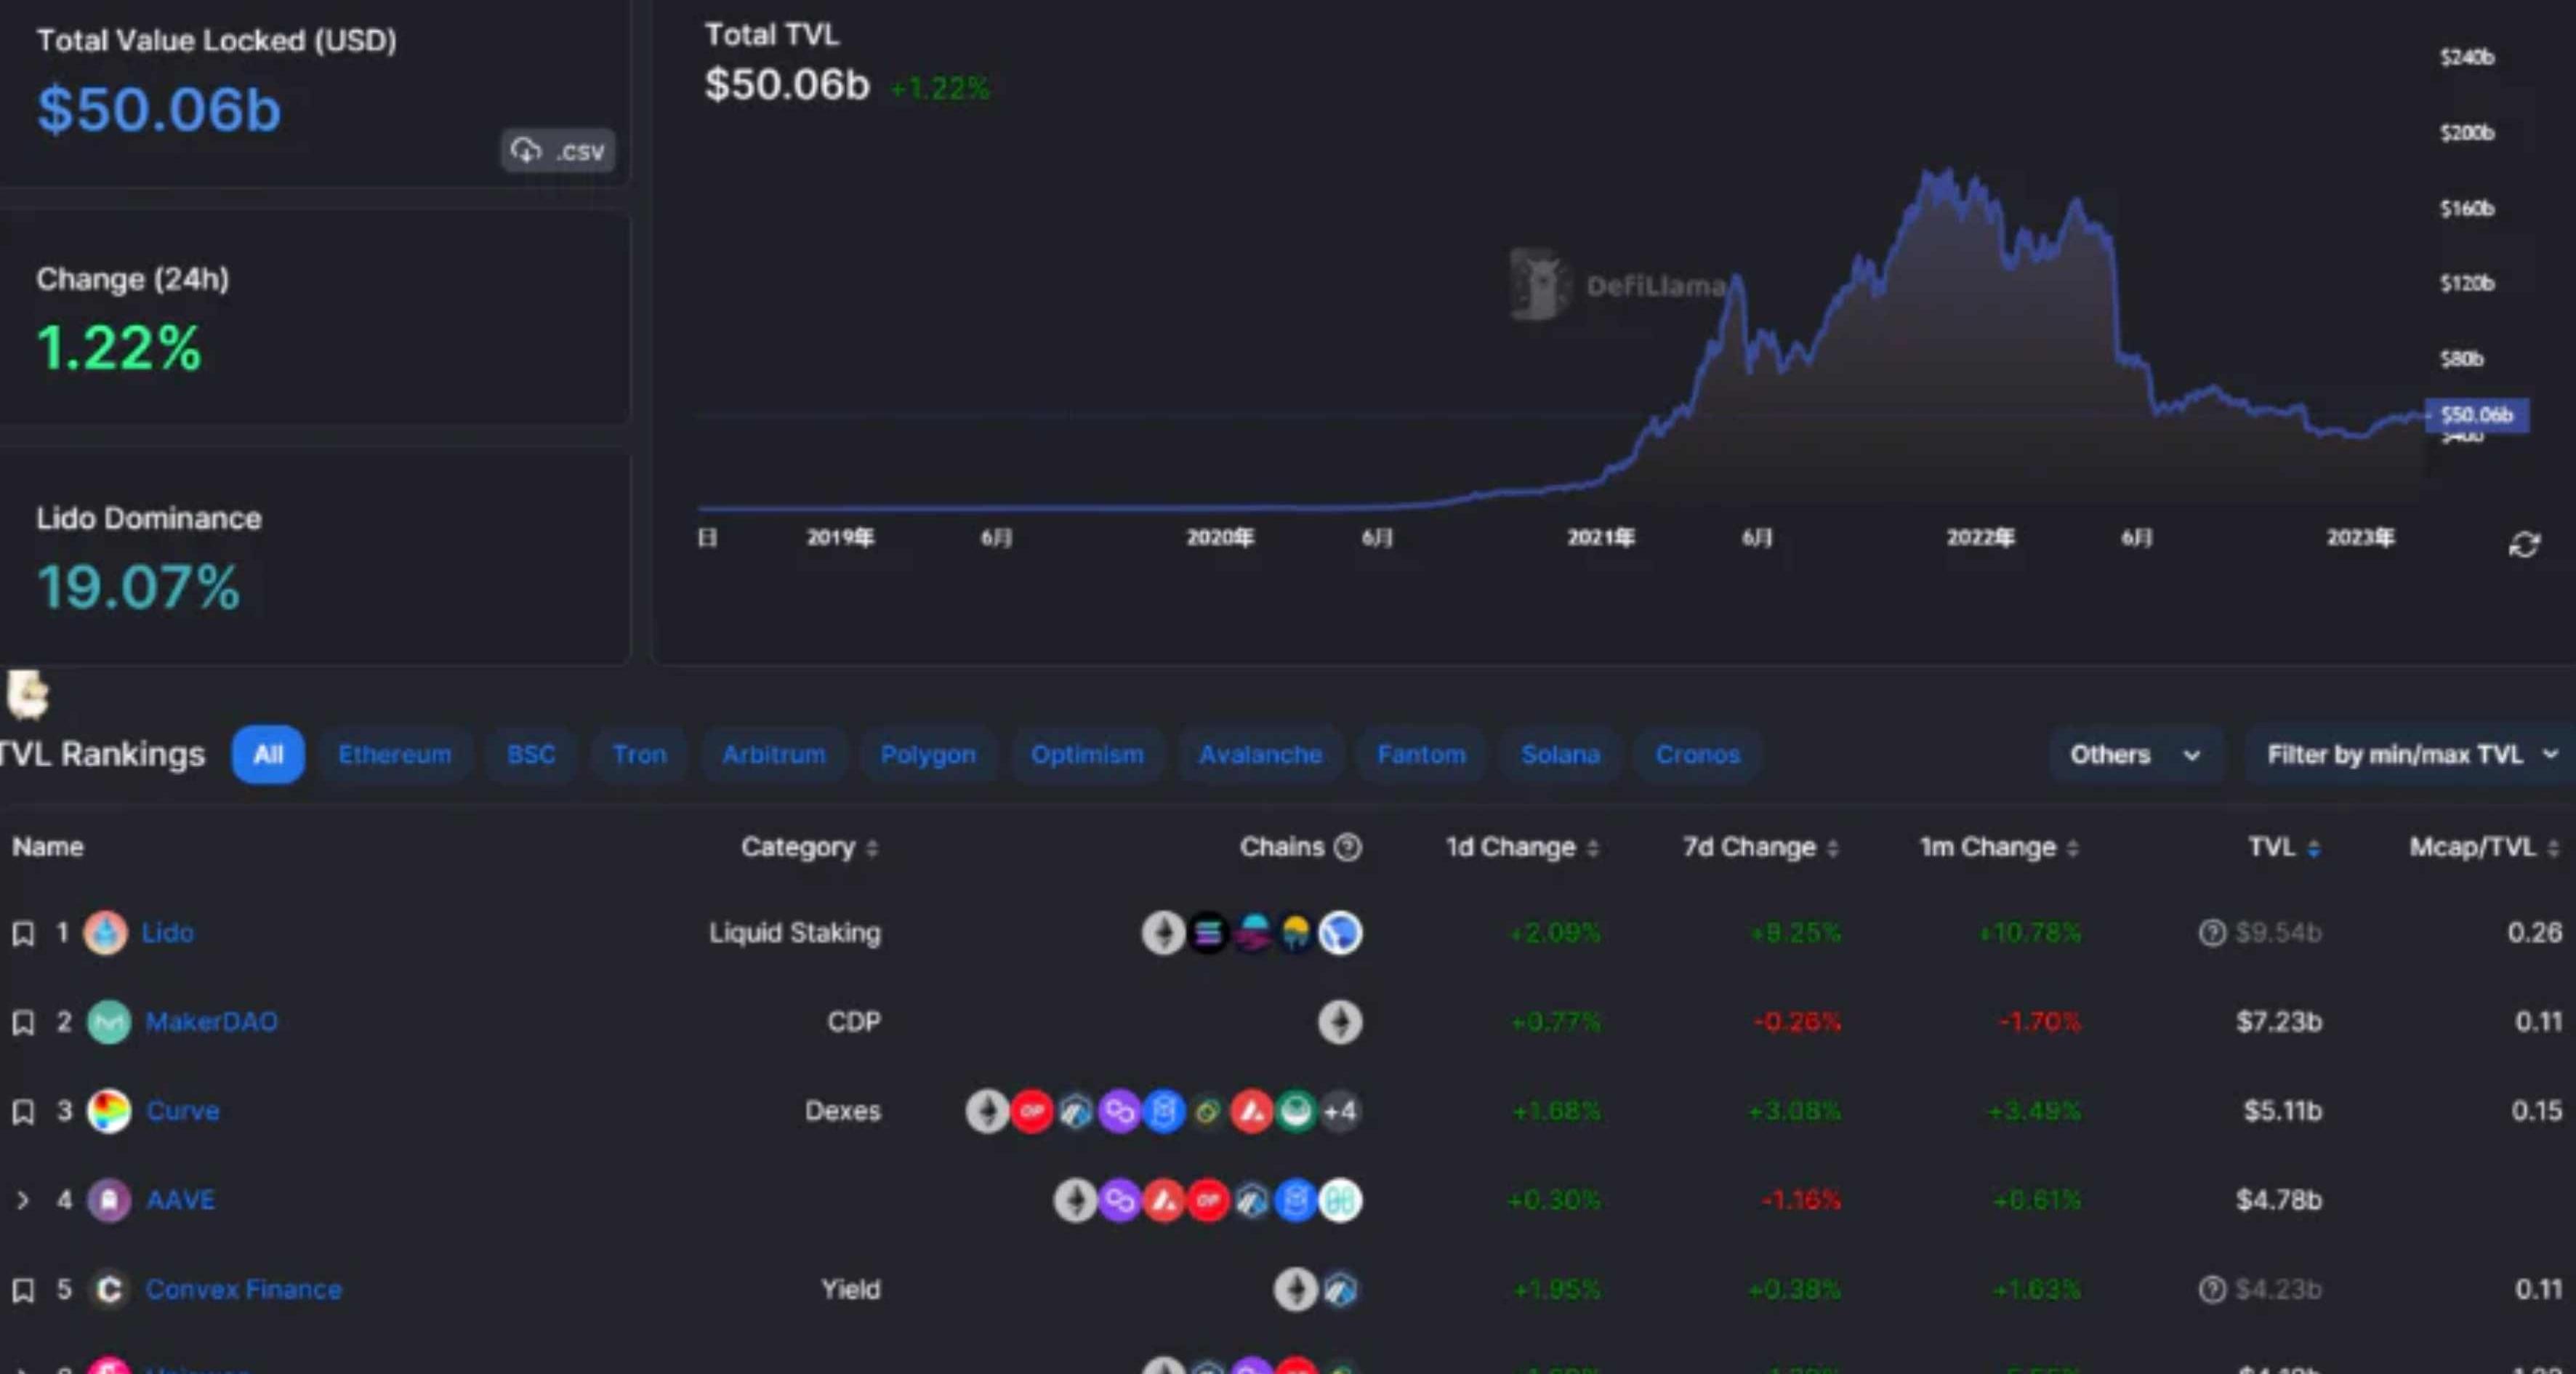Download data with the .csv button
2576x1374 pixels.
[x=558, y=151]
